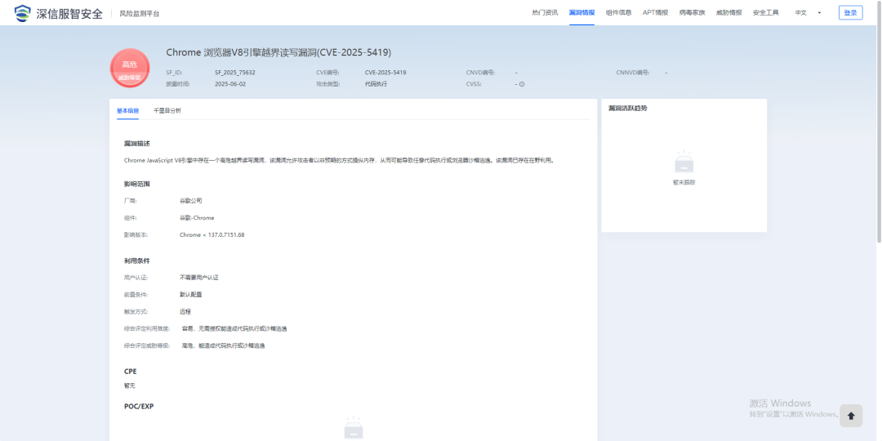Screen dimensions: 882x441
Task: Click the 利用条件 section heading
Action: [x=136, y=261]
